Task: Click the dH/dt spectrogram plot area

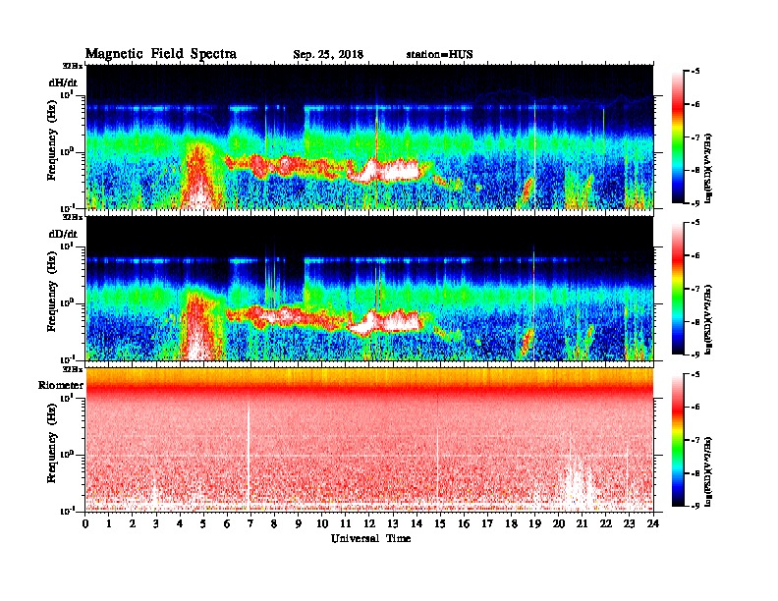Action: pyautogui.click(x=369, y=137)
